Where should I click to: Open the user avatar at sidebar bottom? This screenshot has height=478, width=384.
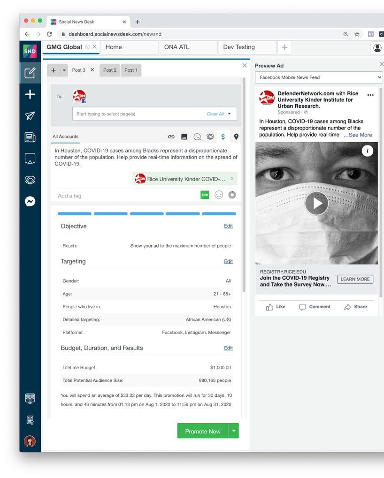pyautogui.click(x=30, y=441)
